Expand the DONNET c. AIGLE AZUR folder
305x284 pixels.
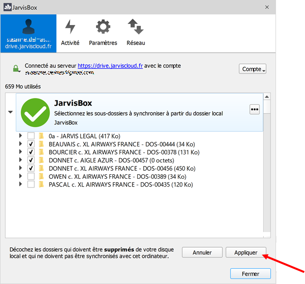21,160
